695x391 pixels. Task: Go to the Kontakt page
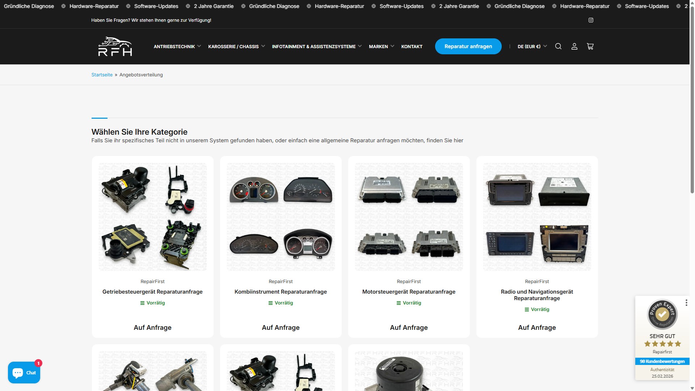tap(412, 46)
